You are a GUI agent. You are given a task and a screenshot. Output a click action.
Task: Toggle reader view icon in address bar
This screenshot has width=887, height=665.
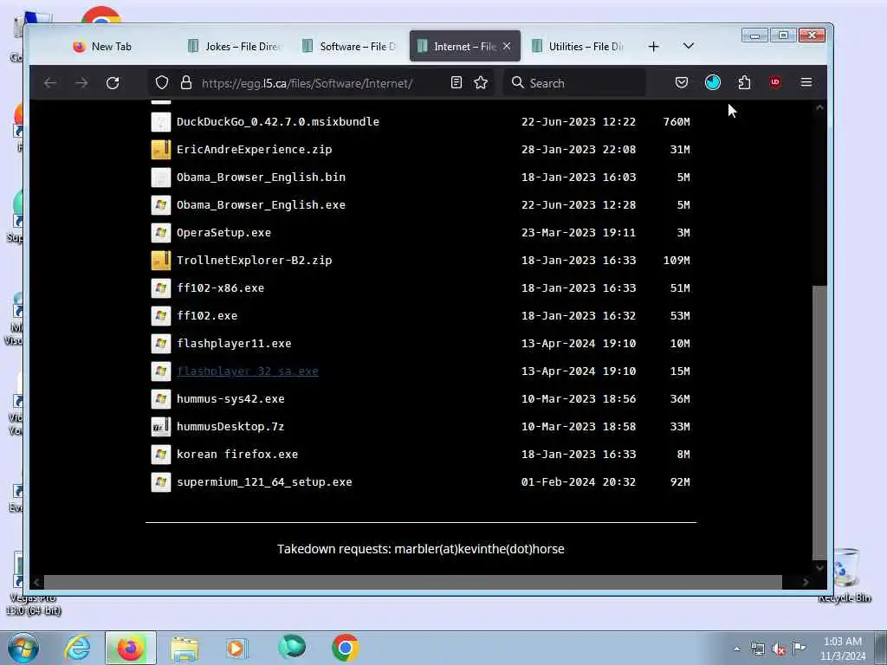(456, 83)
